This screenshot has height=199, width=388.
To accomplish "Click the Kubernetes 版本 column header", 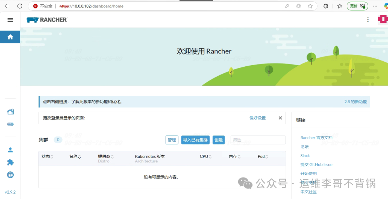I will click(150, 157).
